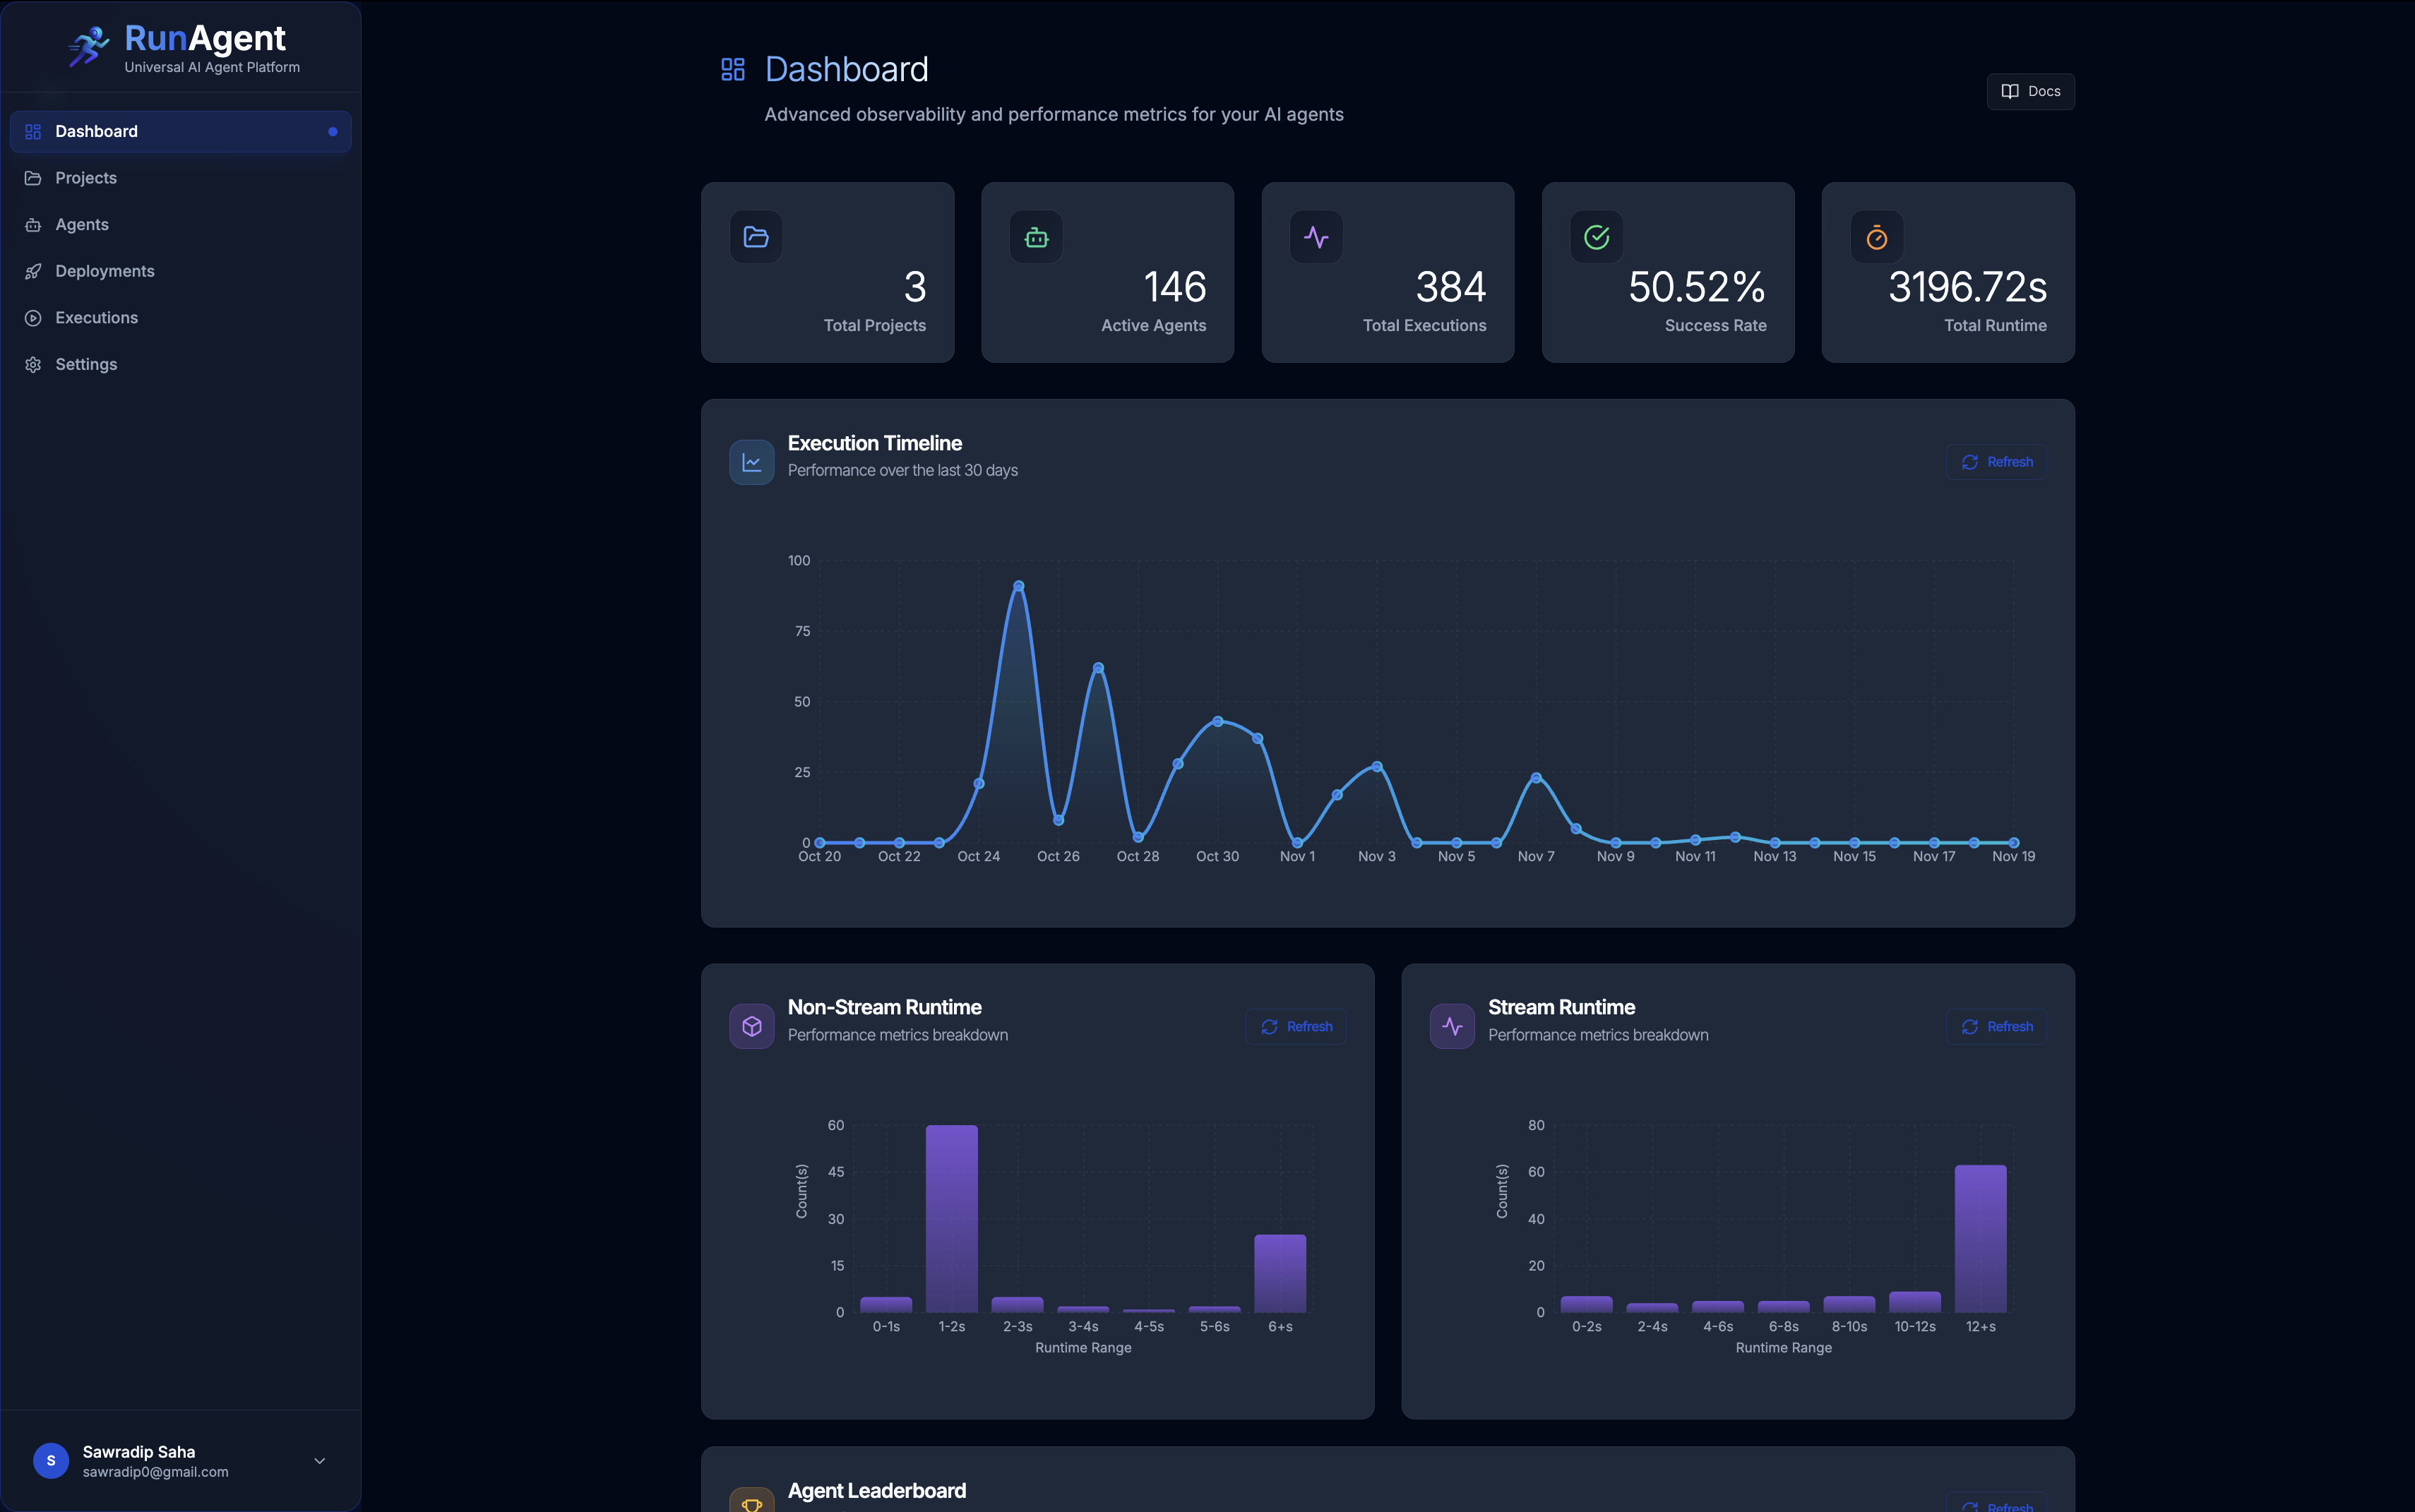Click the sawradip0@gmail.com email text
This screenshot has height=1512, width=2415.
click(x=155, y=1472)
